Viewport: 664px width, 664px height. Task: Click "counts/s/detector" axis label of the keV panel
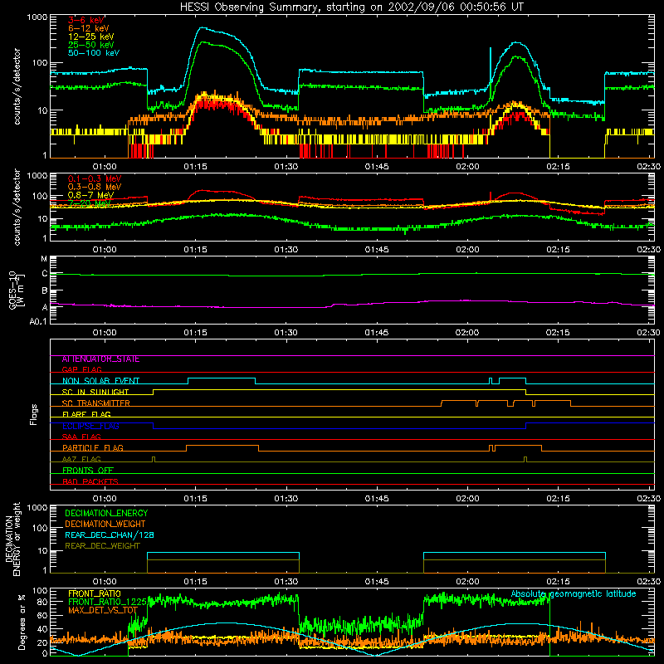coord(17,86)
